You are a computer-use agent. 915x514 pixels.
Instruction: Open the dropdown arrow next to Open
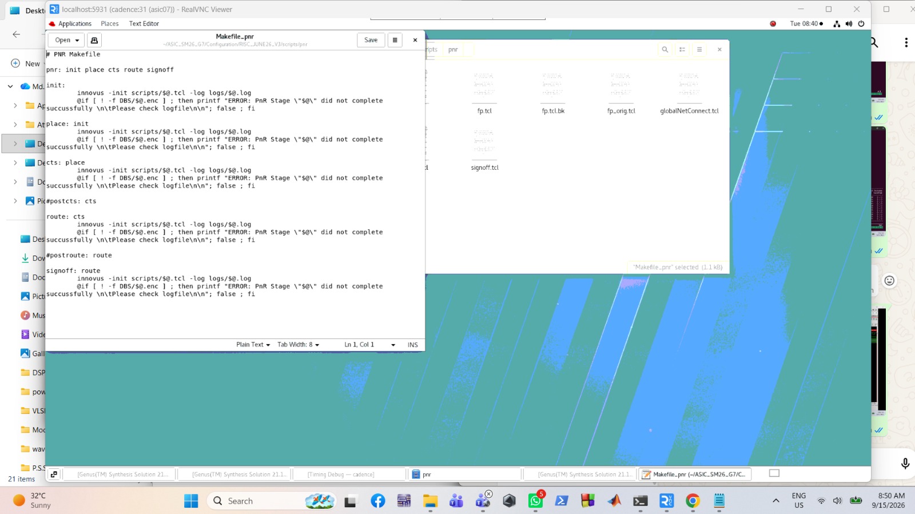coord(77,41)
